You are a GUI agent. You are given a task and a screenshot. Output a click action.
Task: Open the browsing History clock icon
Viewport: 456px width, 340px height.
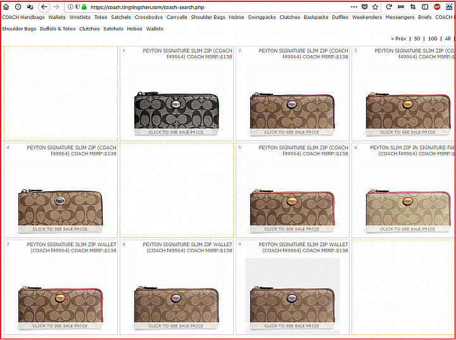[18, 7]
